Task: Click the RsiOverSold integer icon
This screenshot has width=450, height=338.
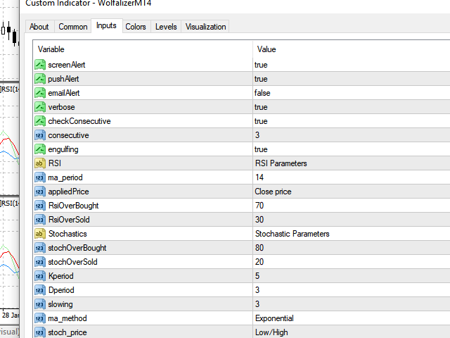Action: pos(40,220)
